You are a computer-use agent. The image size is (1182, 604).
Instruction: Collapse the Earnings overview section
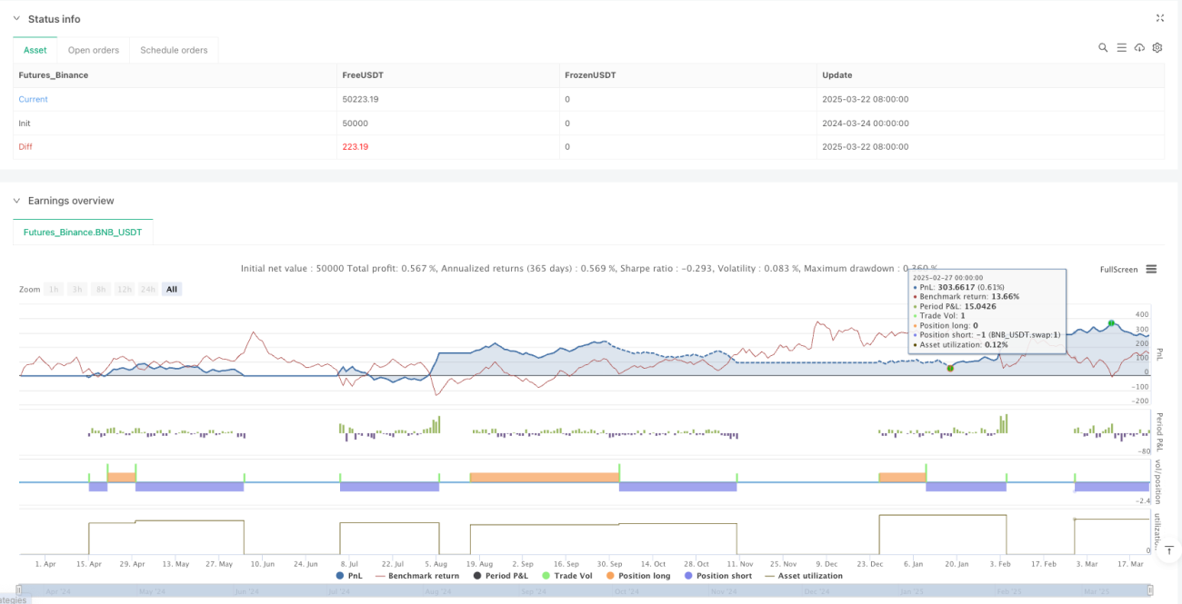pos(16,201)
